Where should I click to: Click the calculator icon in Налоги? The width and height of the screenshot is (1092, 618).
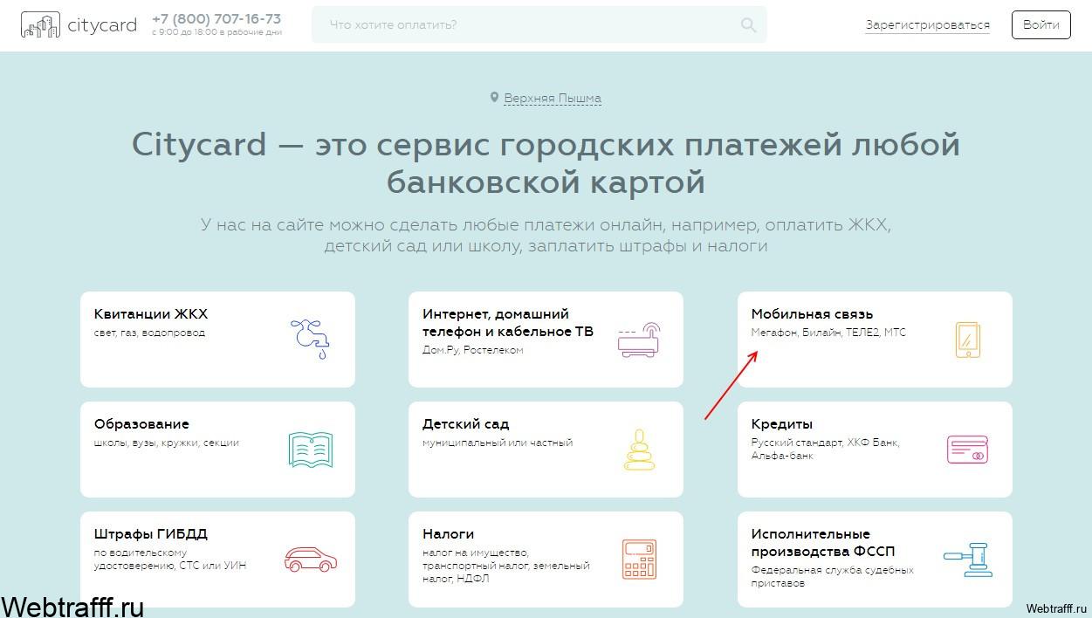[x=639, y=560]
